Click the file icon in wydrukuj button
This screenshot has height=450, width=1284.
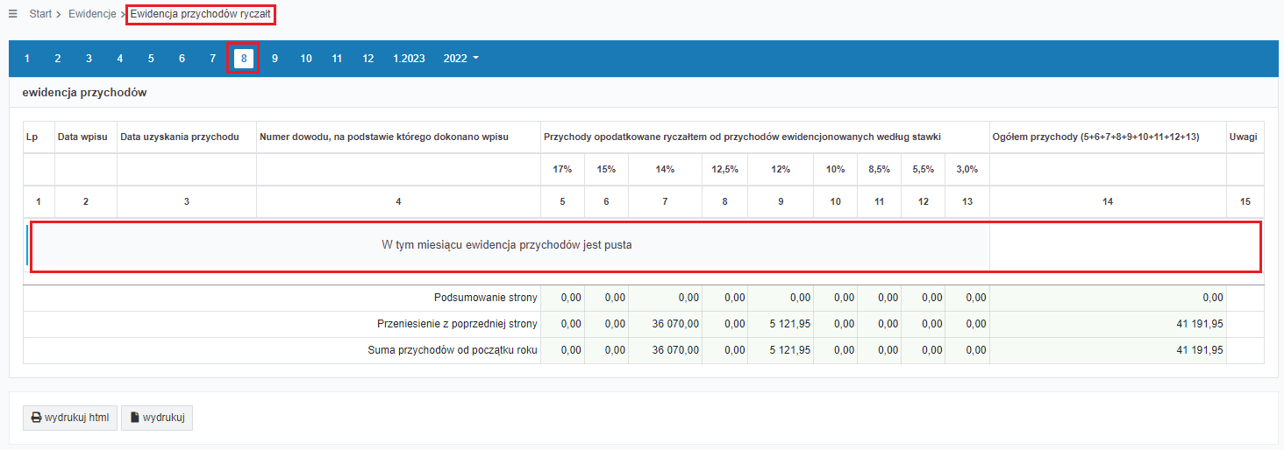(135, 418)
